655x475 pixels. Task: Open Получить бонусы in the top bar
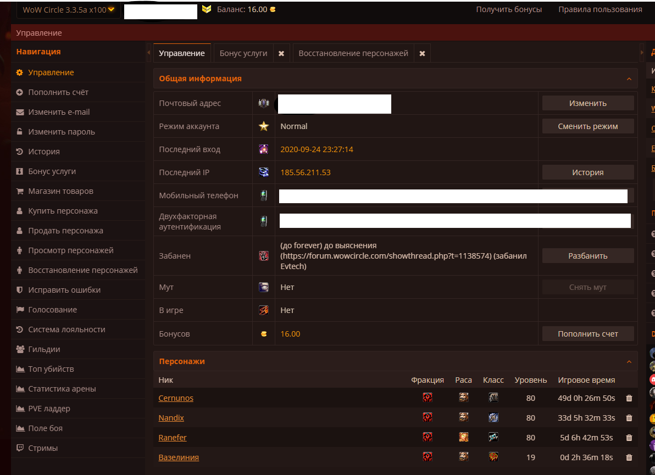[509, 9]
